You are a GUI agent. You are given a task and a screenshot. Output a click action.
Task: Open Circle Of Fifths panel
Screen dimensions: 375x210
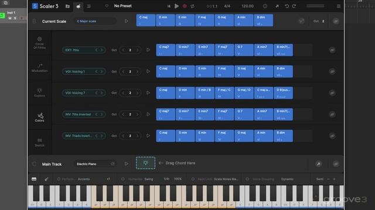(x=40, y=43)
